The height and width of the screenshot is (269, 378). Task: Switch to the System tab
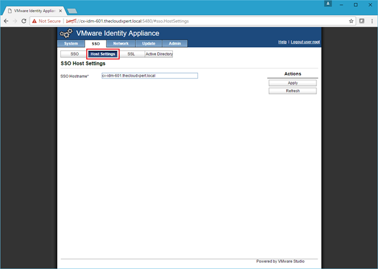70,44
